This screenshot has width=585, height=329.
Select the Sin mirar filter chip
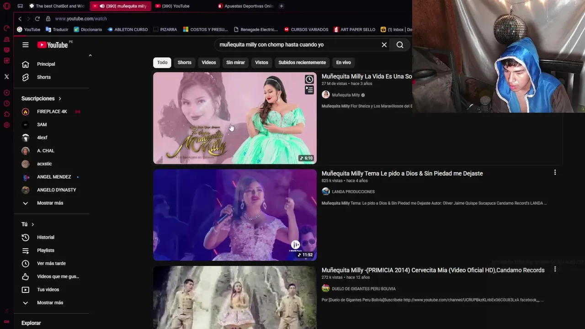(x=235, y=63)
